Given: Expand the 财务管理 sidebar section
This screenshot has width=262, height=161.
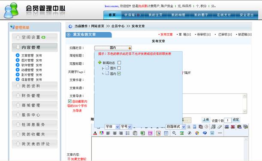Looking at the screenshot, I should 35,96.
